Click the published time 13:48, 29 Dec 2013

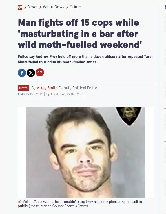pos(30,94)
